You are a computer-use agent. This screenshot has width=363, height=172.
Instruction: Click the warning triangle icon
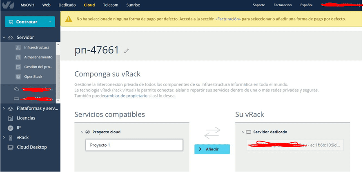coord(69,19)
